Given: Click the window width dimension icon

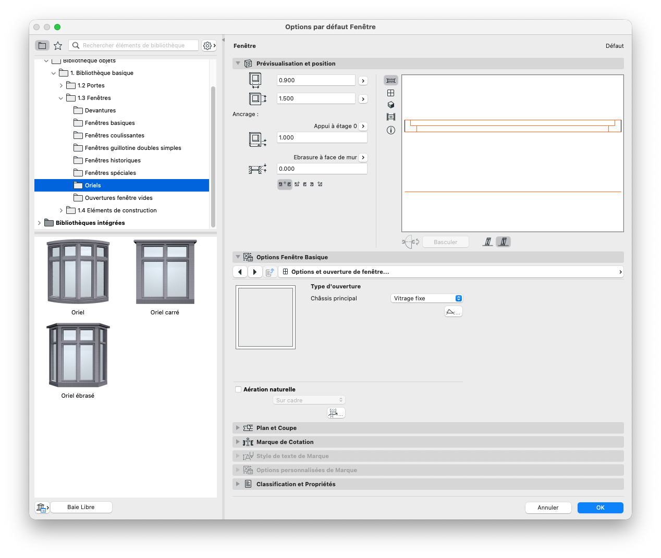Looking at the screenshot, I should point(255,80).
